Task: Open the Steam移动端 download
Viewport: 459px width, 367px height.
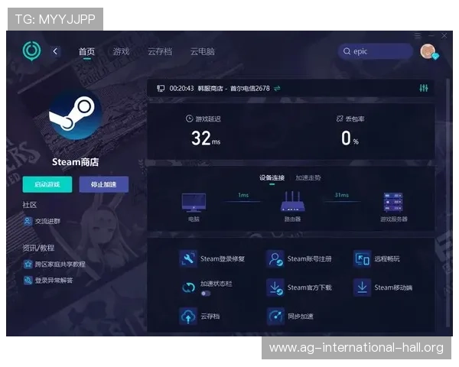Action: pos(383,287)
